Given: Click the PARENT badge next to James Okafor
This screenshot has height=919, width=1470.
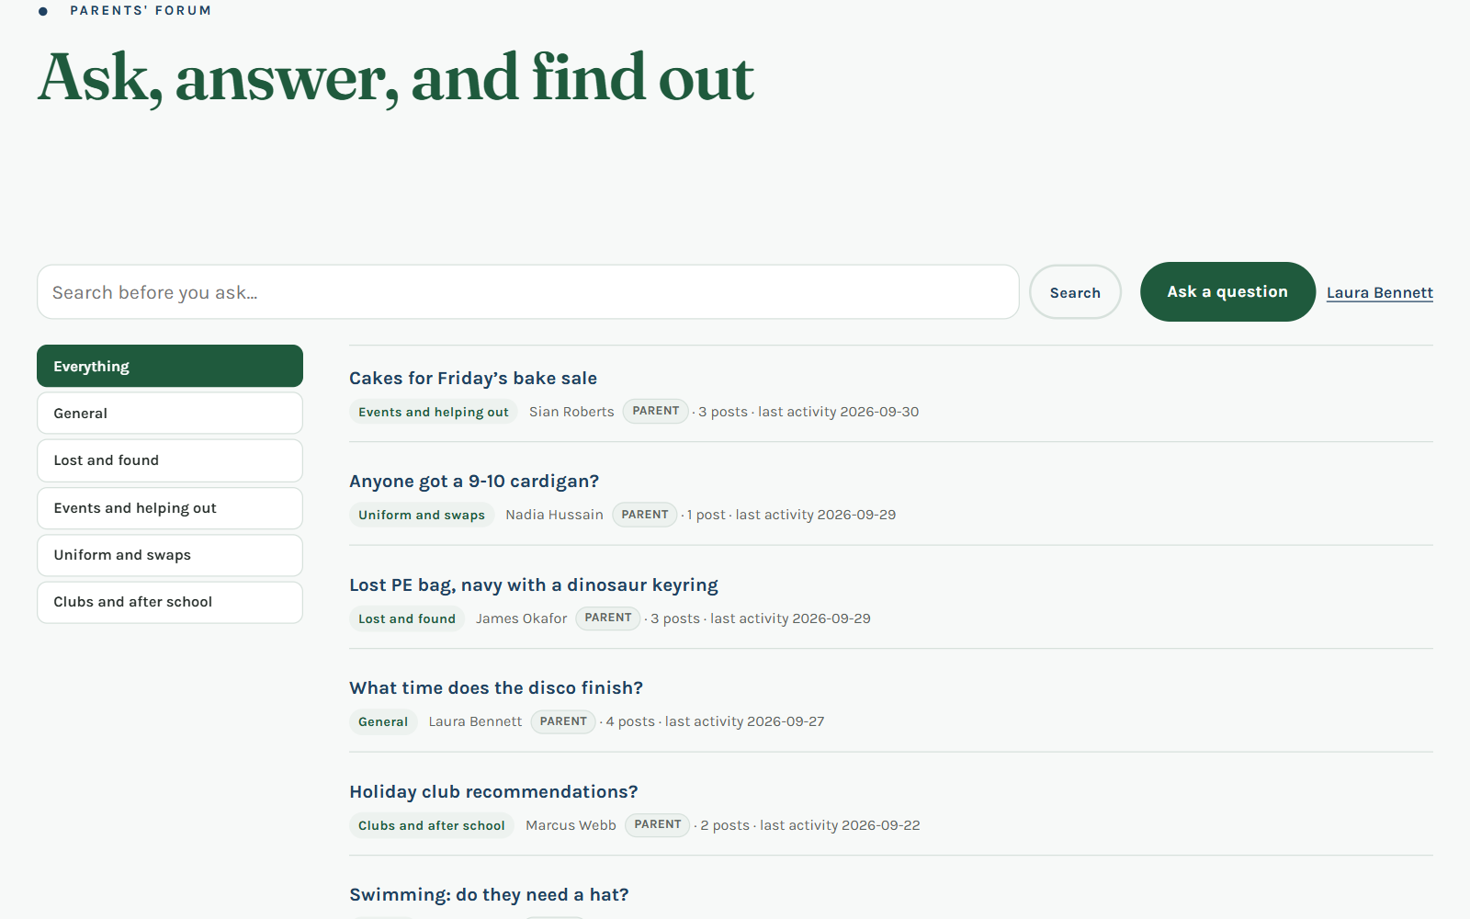Looking at the screenshot, I should [x=608, y=618].
